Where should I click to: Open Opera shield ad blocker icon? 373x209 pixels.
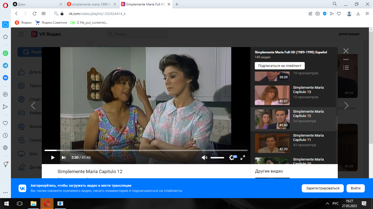coord(325,14)
